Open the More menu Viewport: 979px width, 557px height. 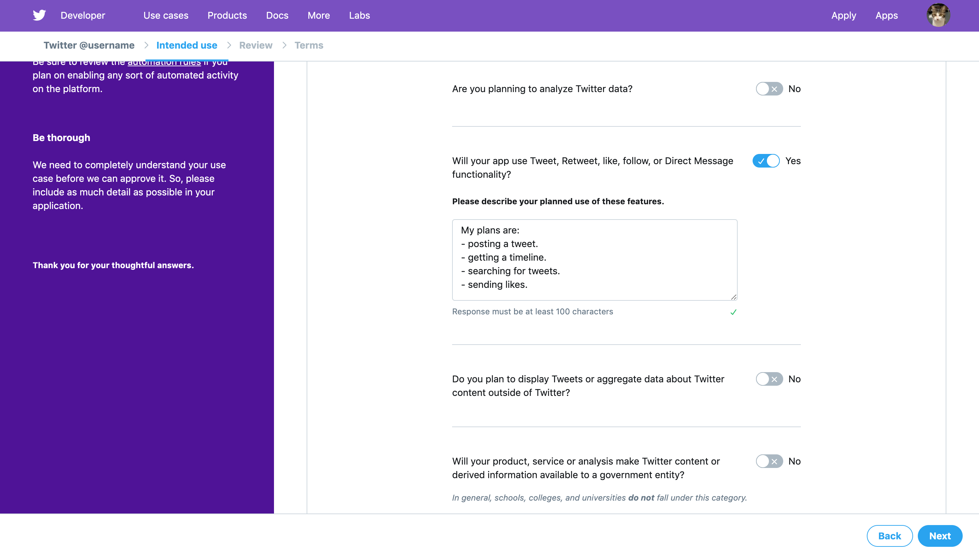(x=319, y=15)
